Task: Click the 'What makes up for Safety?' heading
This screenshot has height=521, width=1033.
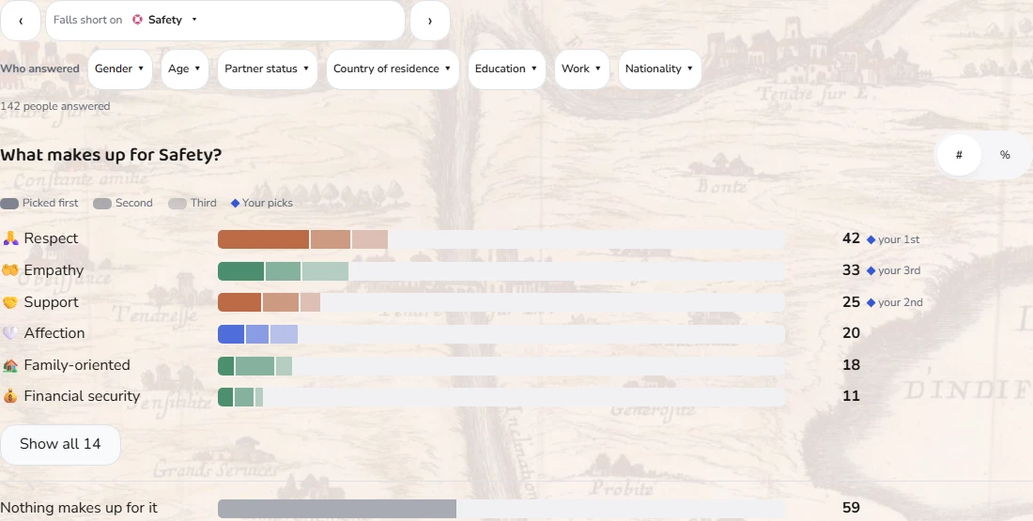Action: (x=111, y=156)
